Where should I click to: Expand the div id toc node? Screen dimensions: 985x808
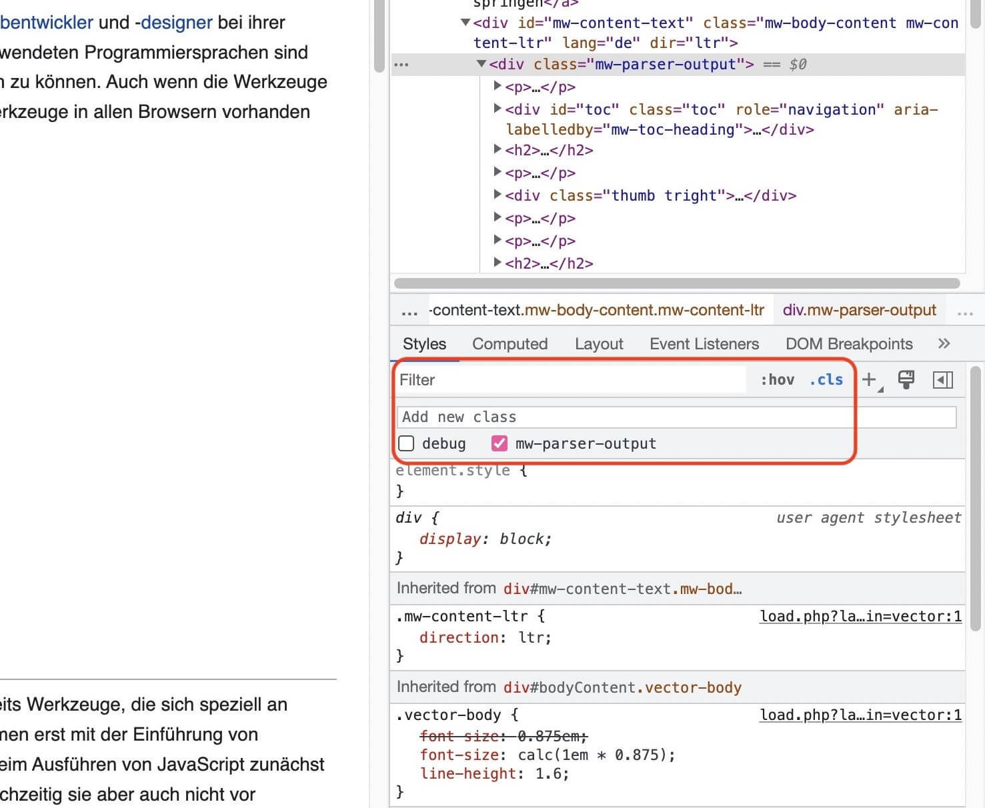click(498, 108)
